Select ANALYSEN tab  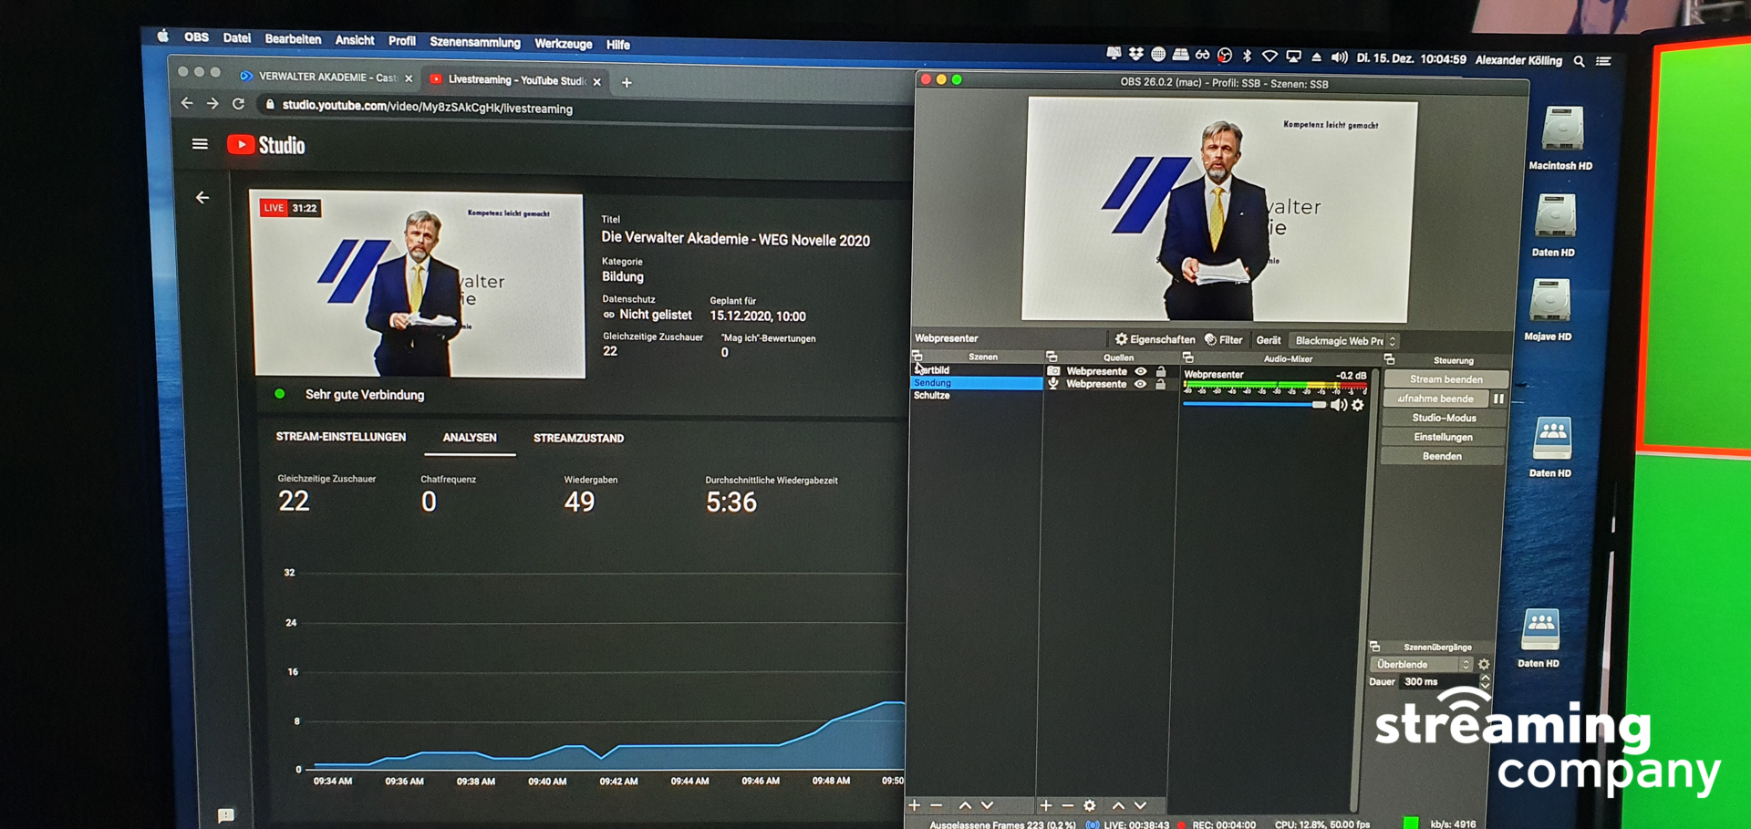pyautogui.click(x=470, y=438)
